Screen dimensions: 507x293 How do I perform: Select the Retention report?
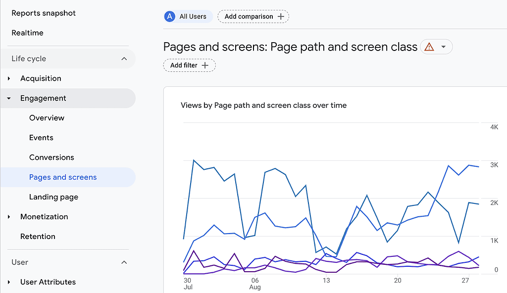[38, 237]
